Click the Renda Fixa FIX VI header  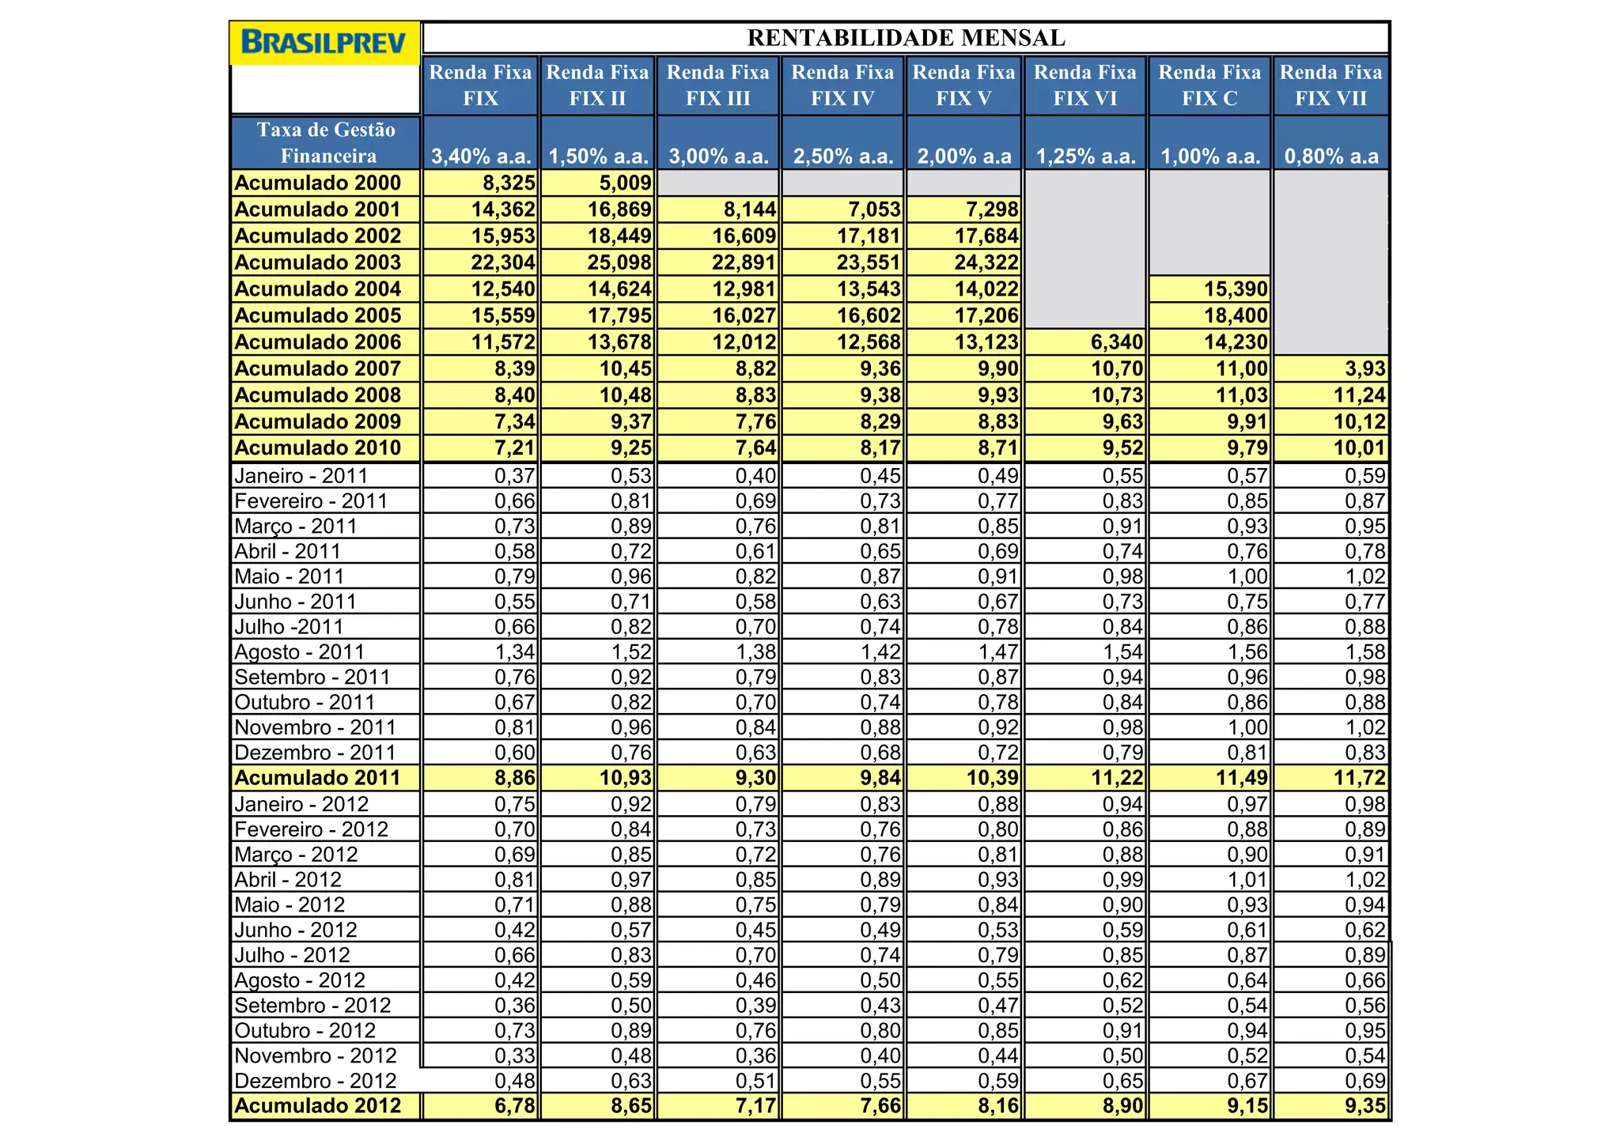(1084, 85)
